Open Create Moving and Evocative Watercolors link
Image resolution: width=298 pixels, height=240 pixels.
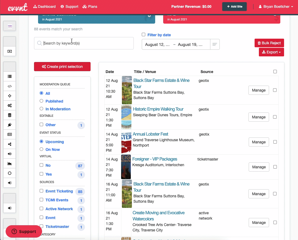[158, 216]
